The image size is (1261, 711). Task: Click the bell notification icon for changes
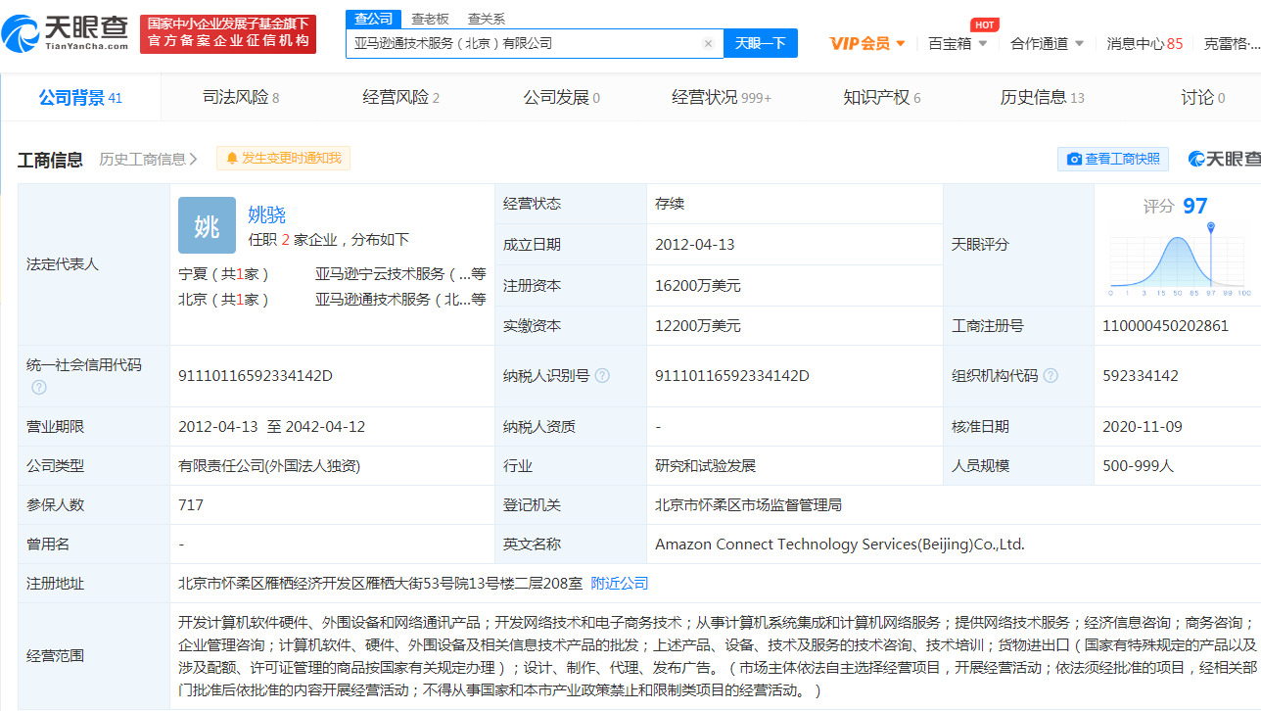coord(232,158)
